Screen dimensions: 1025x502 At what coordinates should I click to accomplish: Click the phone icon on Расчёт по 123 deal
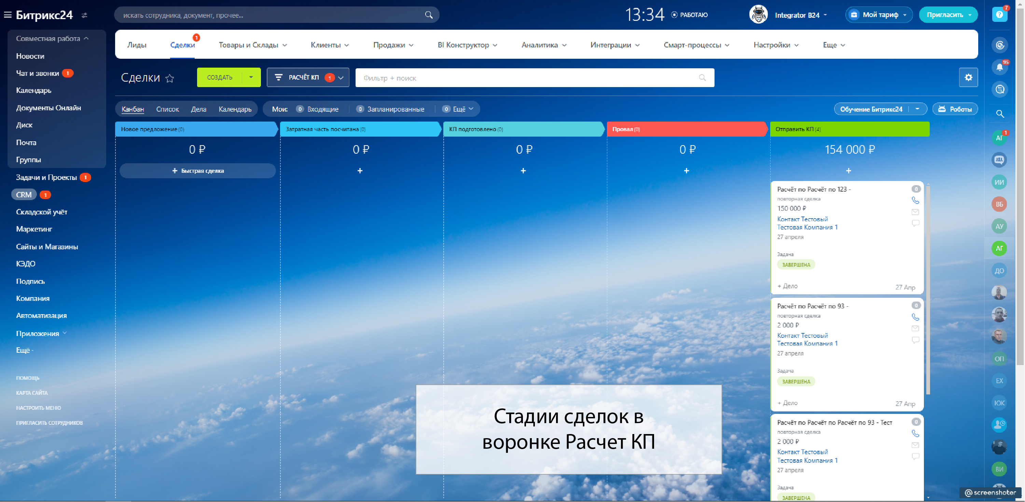(x=915, y=200)
